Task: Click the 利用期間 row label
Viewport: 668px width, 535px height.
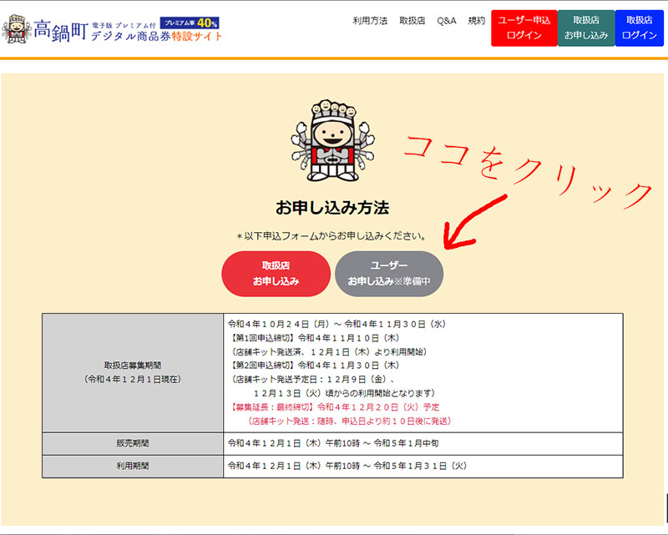Action: coord(133,467)
